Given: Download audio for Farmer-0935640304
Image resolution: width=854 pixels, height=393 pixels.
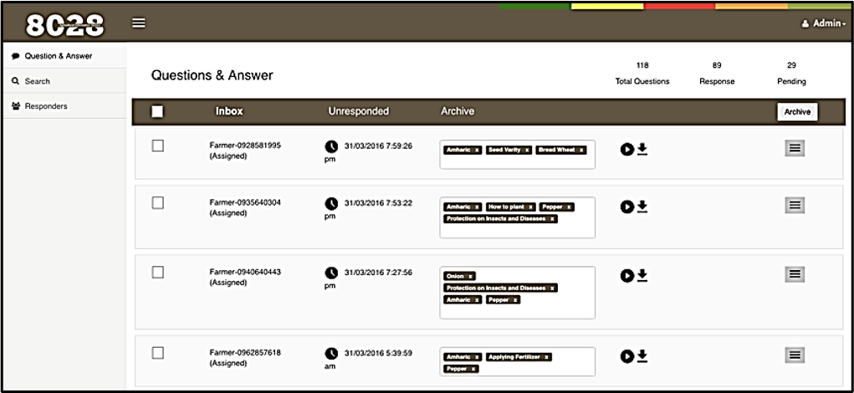Looking at the screenshot, I should click(x=642, y=207).
